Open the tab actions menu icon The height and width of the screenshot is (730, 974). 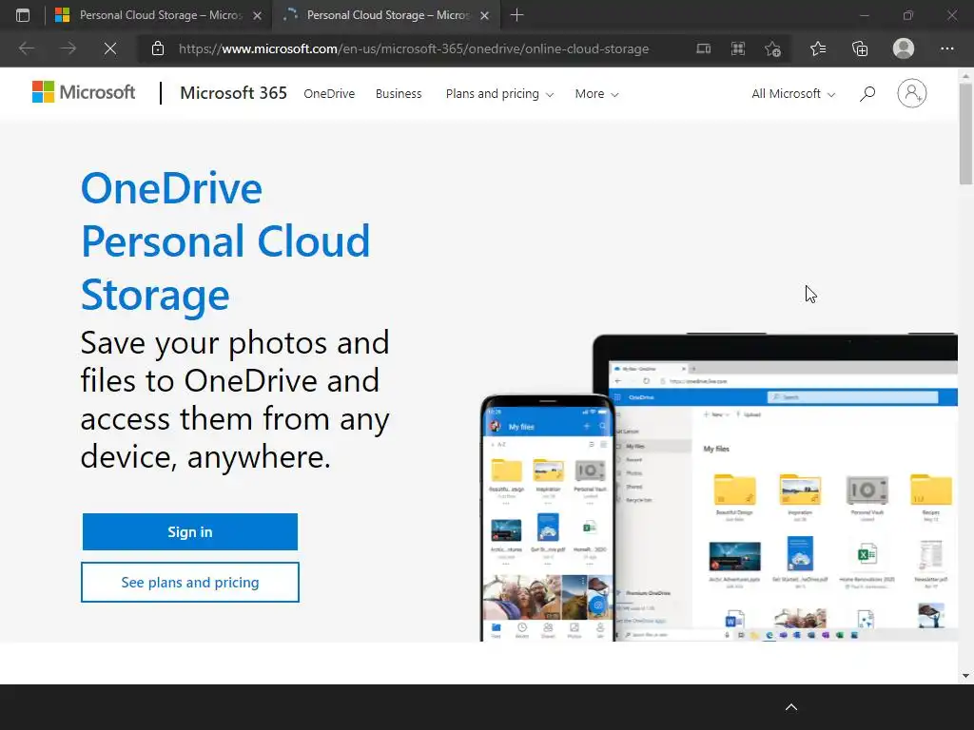coord(23,15)
